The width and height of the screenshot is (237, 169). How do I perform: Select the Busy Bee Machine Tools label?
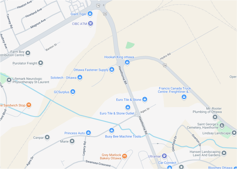pos(123,136)
